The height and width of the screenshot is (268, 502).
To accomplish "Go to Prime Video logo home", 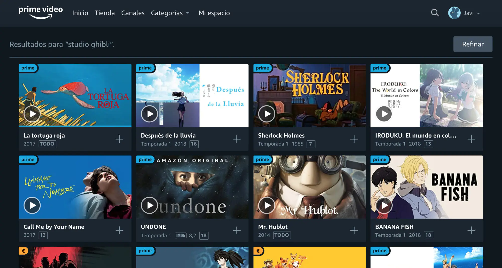I will pyautogui.click(x=41, y=12).
